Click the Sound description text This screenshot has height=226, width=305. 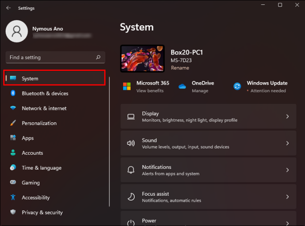point(185,147)
